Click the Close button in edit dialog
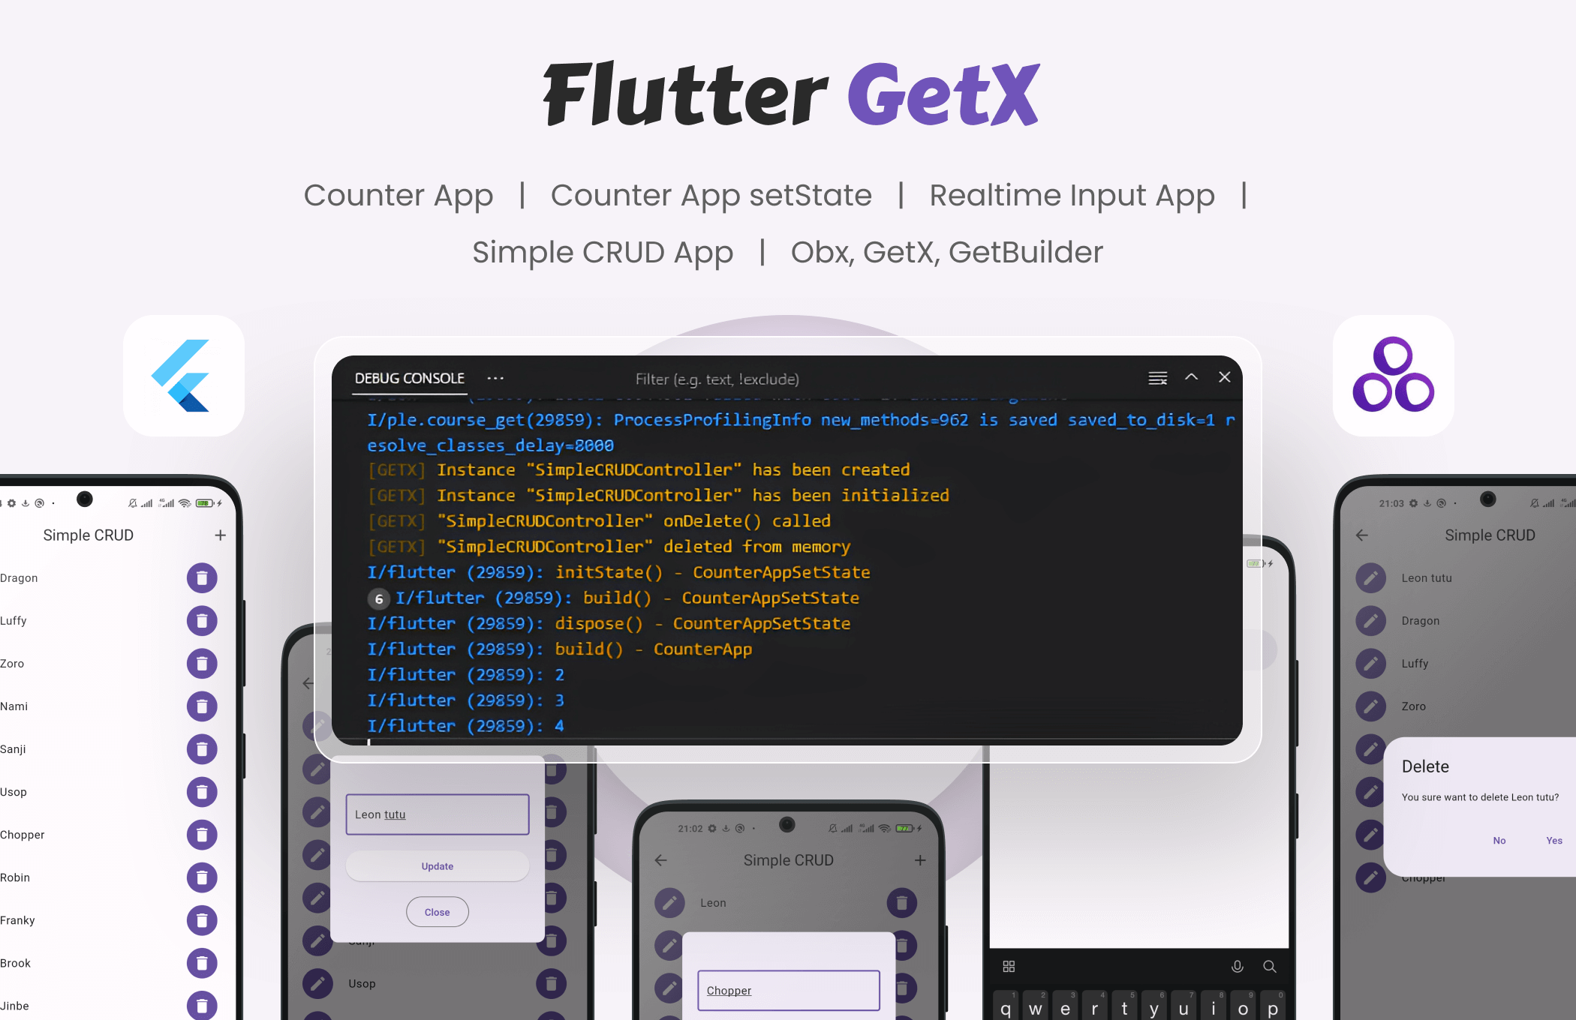1576x1020 pixels. point(437,911)
